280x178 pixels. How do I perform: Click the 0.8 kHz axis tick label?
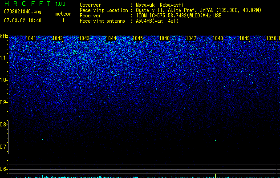tap(3, 125)
